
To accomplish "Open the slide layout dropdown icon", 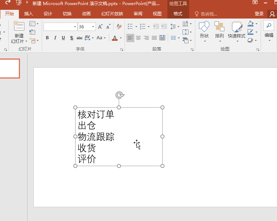I will (34, 24).
